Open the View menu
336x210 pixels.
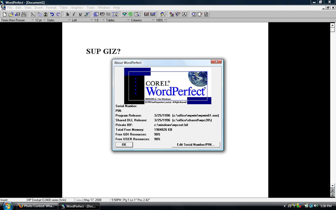click(28, 8)
